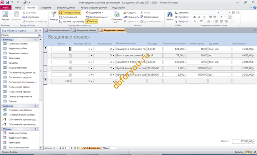Go to first record navigation button
Screen dimensions: 257x155
click(x=55, y=148)
